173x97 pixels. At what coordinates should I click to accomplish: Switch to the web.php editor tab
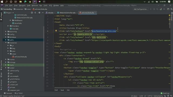click(x=49, y=13)
